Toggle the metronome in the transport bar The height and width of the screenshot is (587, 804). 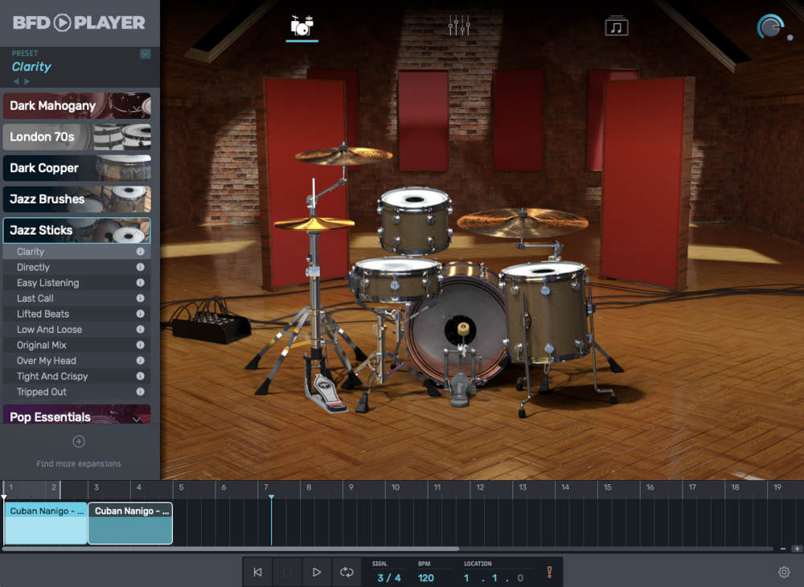pos(550,572)
